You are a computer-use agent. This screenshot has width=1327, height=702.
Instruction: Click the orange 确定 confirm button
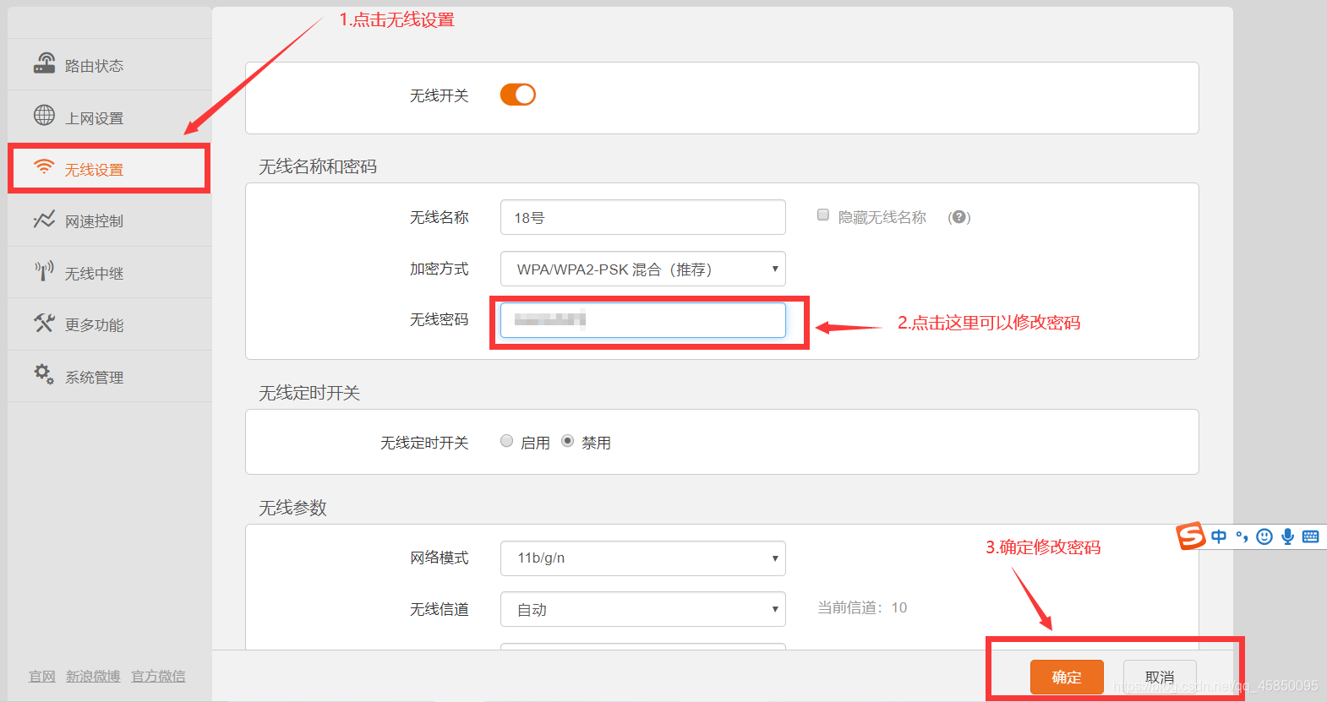(1067, 677)
